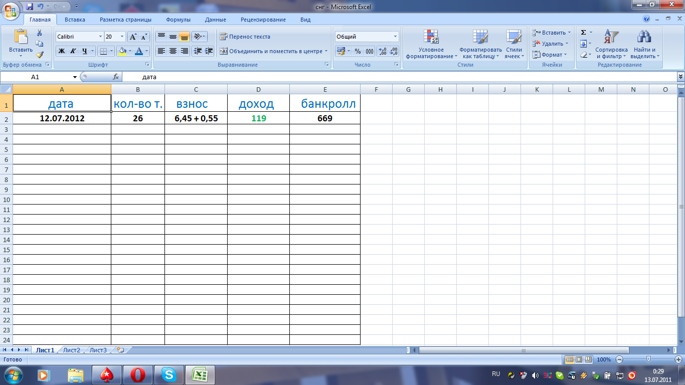Open the Лист2 sheet tab
Viewport: 685px width, 385px height.
(x=72, y=350)
